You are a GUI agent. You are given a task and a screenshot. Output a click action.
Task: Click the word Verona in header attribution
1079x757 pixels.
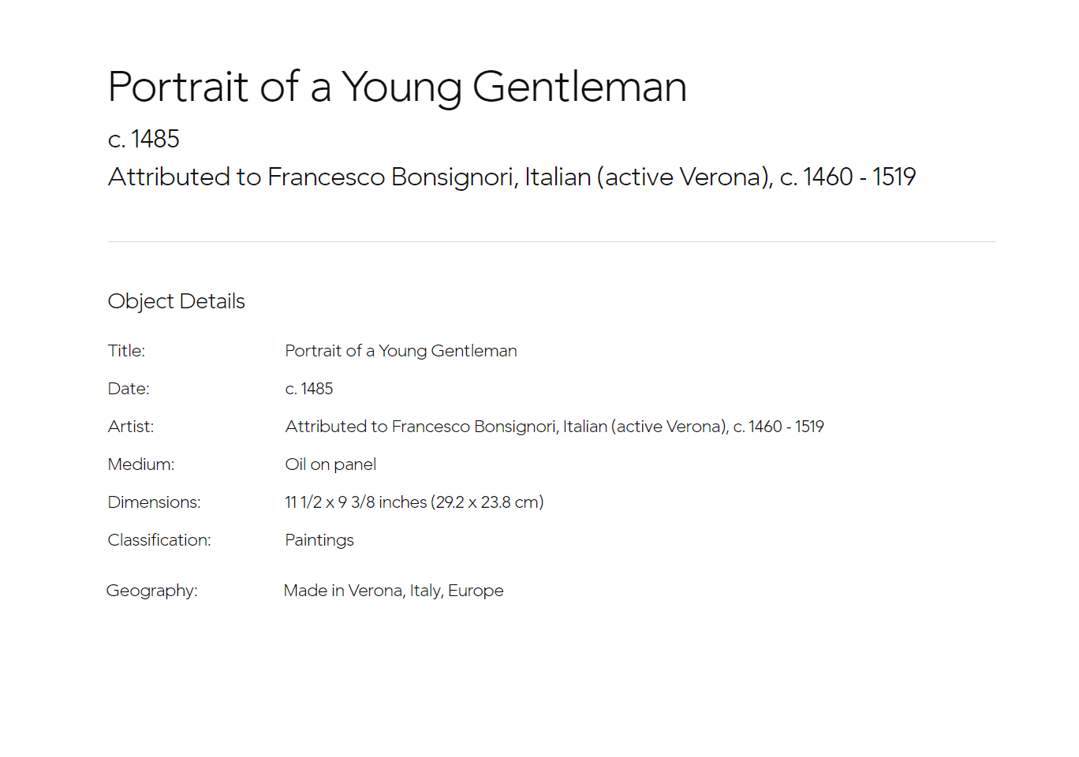tap(722, 177)
